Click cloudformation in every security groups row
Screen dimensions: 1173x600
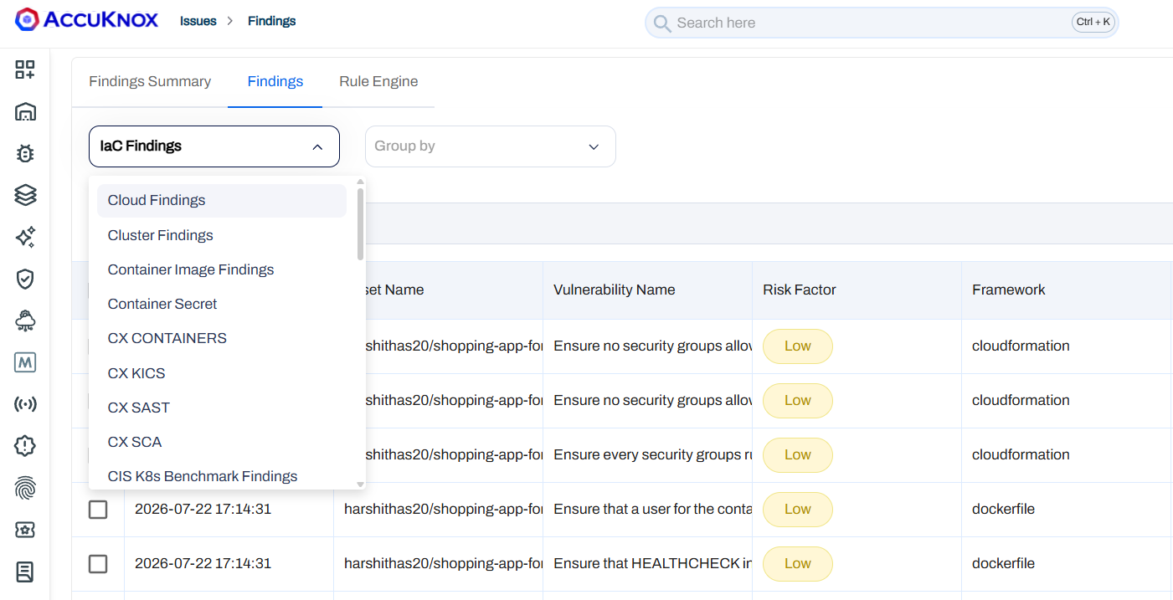1021,454
